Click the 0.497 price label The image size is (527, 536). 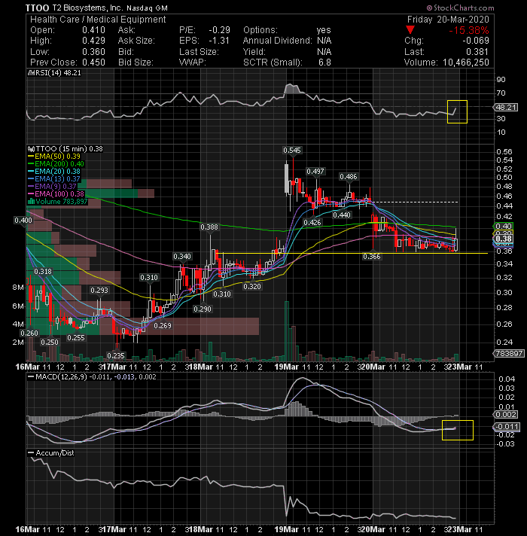pos(315,171)
